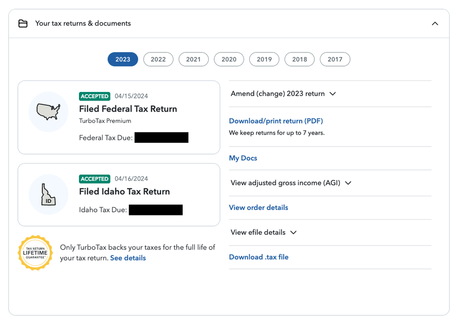Click the Tax Return Lifetime Guarantee seal
This screenshot has width=458, height=324.
point(35,253)
